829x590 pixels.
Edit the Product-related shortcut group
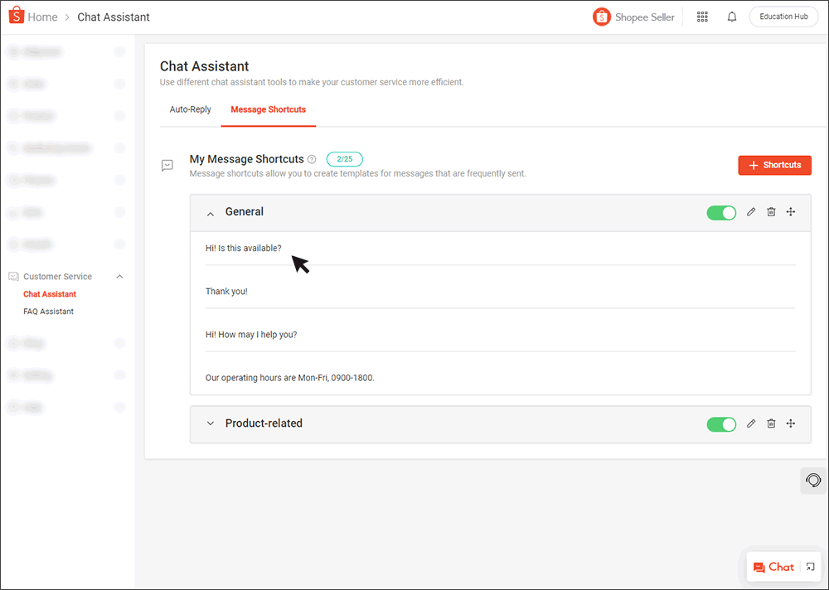coord(751,423)
